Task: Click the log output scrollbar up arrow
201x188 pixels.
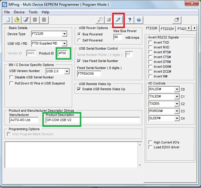Action: click(x=140, y=145)
